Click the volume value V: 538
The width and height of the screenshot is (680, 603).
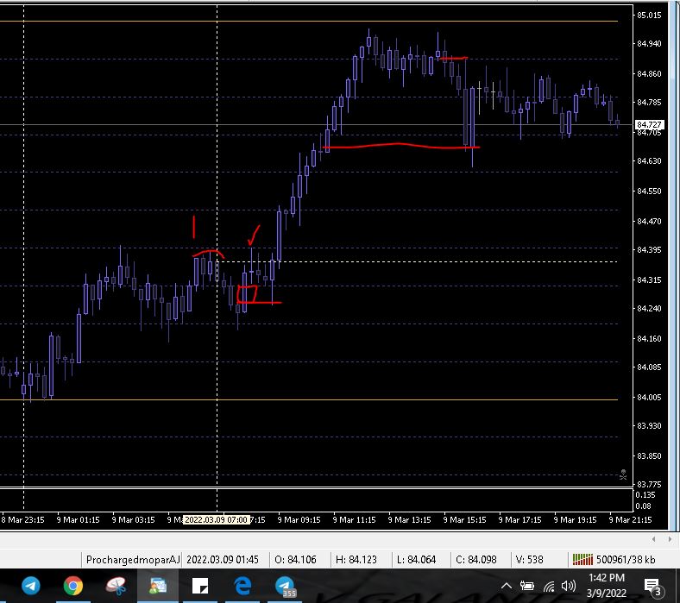pyautogui.click(x=529, y=560)
